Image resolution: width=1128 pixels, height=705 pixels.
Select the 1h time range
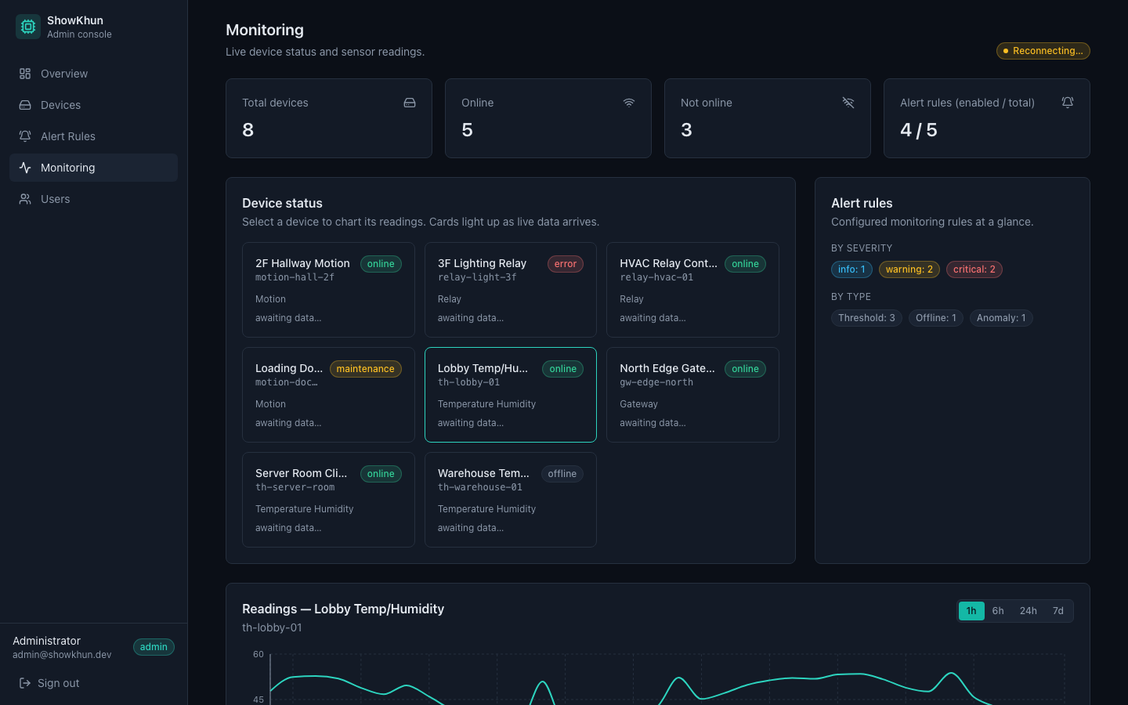click(x=971, y=611)
